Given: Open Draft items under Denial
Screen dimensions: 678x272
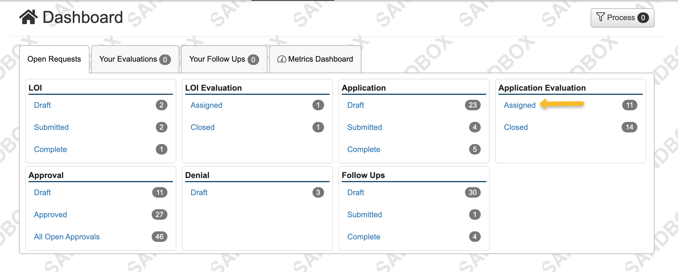Looking at the screenshot, I should pyautogui.click(x=199, y=192).
